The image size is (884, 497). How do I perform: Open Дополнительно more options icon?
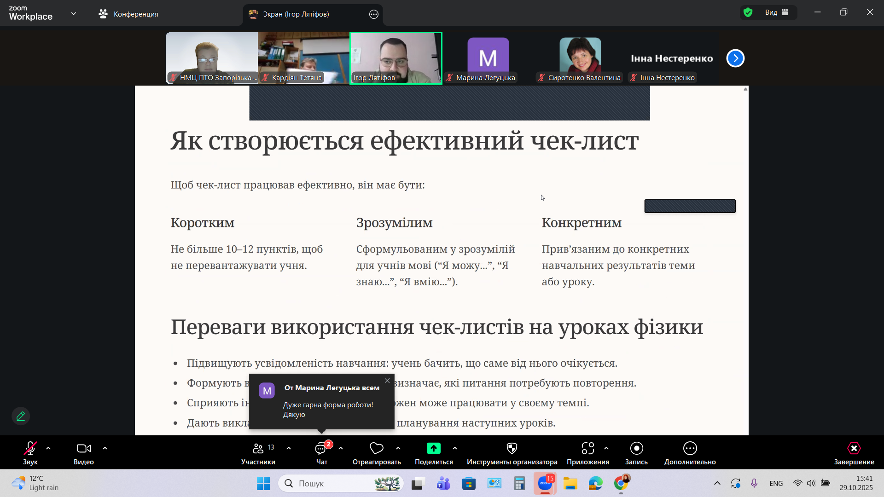pyautogui.click(x=690, y=449)
